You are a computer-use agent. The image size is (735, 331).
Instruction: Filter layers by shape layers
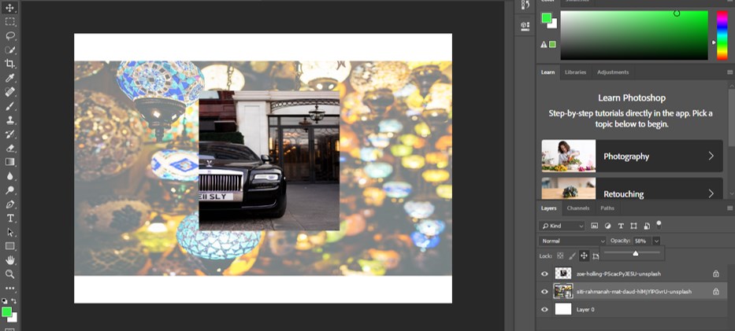[x=633, y=226]
